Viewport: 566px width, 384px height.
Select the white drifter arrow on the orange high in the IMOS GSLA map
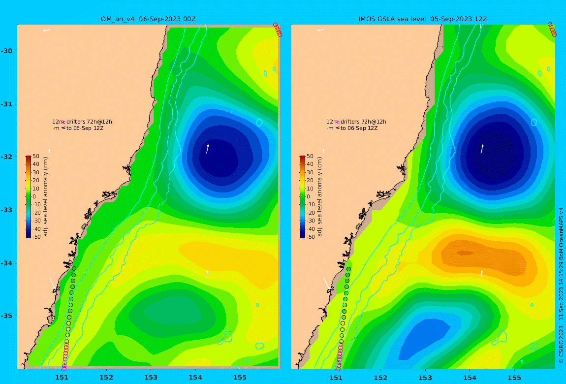[x=481, y=274]
